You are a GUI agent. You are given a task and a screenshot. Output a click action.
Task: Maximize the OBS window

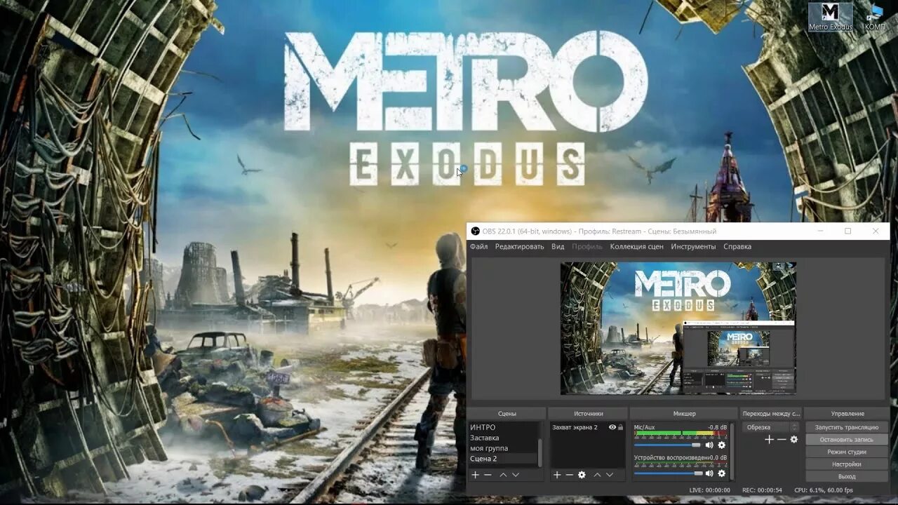[x=847, y=231]
